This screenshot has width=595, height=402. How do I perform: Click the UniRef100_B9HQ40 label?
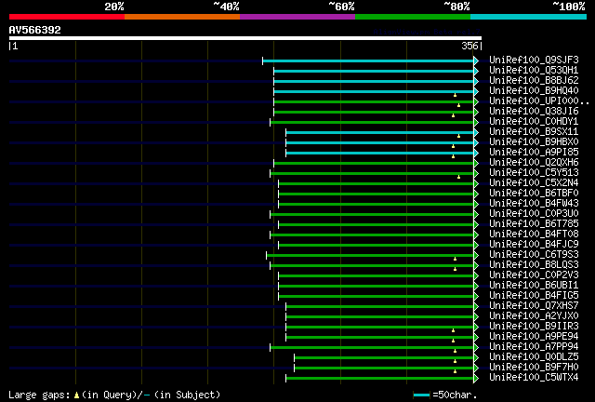534,91
